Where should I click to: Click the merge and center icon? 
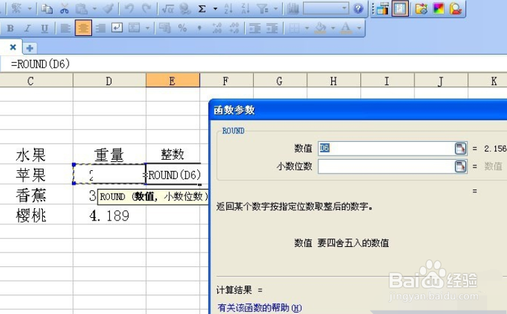(x=134, y=28)
